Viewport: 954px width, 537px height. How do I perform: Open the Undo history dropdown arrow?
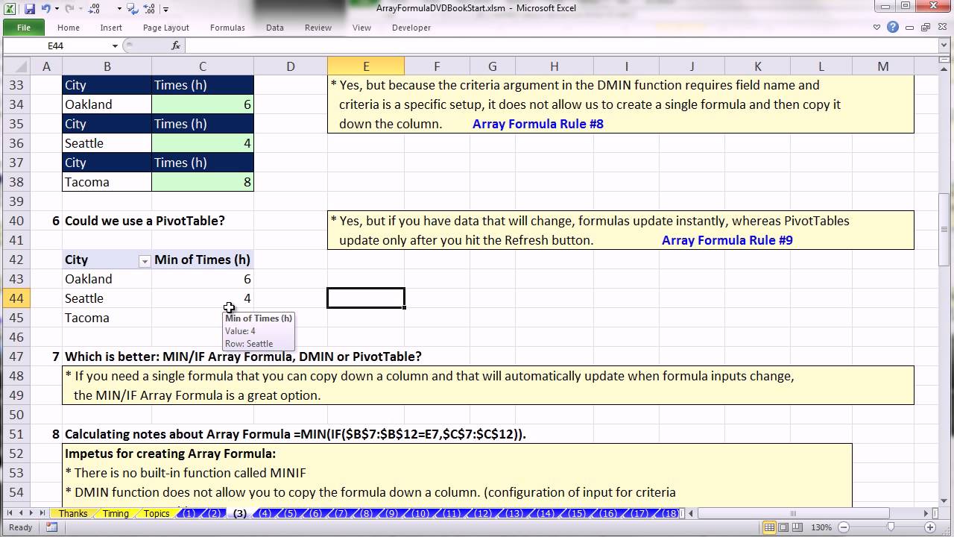click(x=57, y=9)
